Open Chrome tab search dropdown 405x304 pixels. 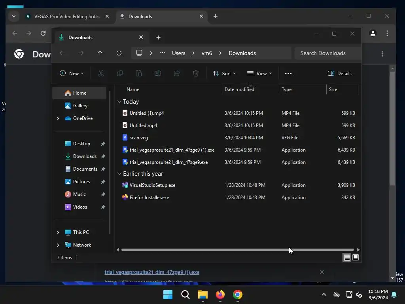click(14, 16)
